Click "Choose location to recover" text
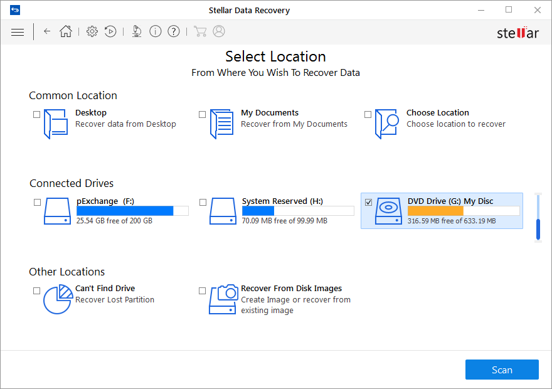552x389 pixels. click(x=456, y=124)
